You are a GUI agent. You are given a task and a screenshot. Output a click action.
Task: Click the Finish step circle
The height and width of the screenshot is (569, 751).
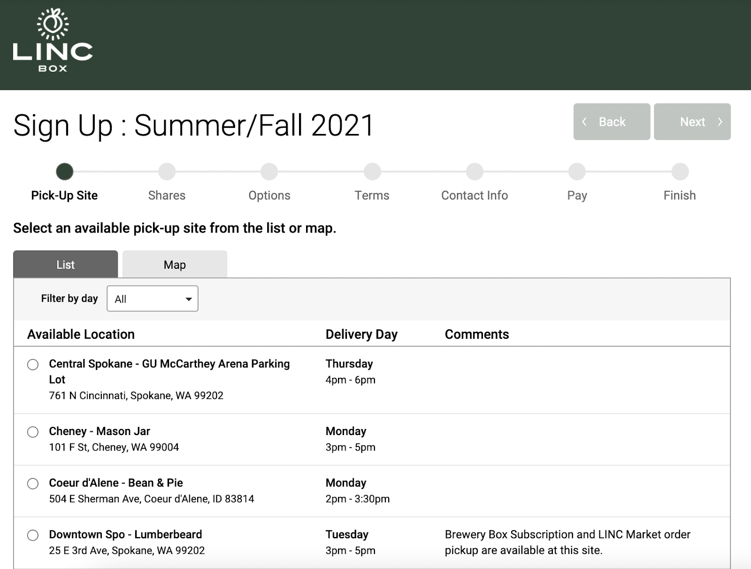tap(680, 171)
